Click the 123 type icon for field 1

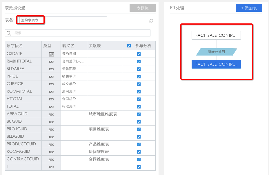click(51, 167)
